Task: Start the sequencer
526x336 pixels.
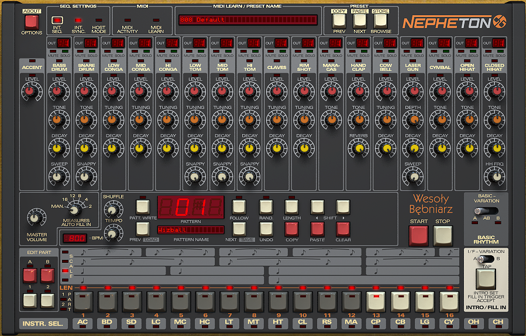Action: [x=418, y=236]
